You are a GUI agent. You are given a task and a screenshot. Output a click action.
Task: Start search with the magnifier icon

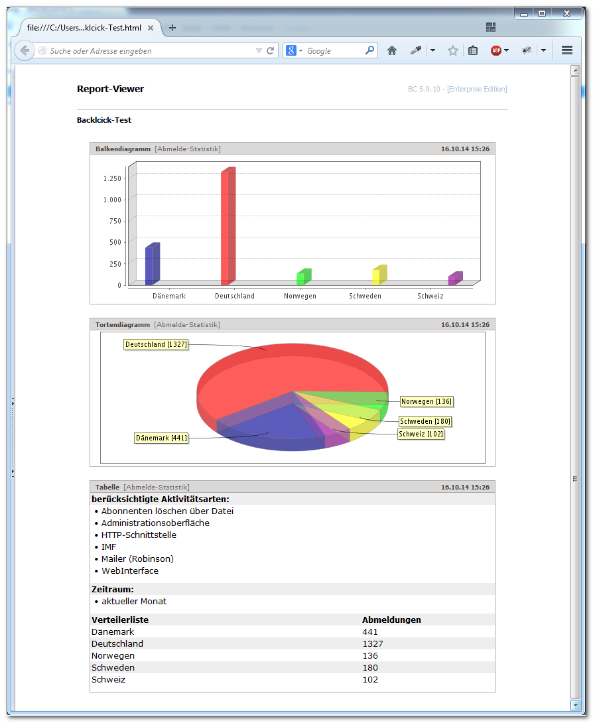point(370,50)
